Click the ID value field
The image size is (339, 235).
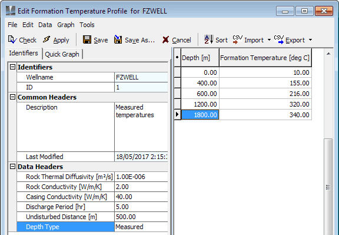click(x=141, y=87)
